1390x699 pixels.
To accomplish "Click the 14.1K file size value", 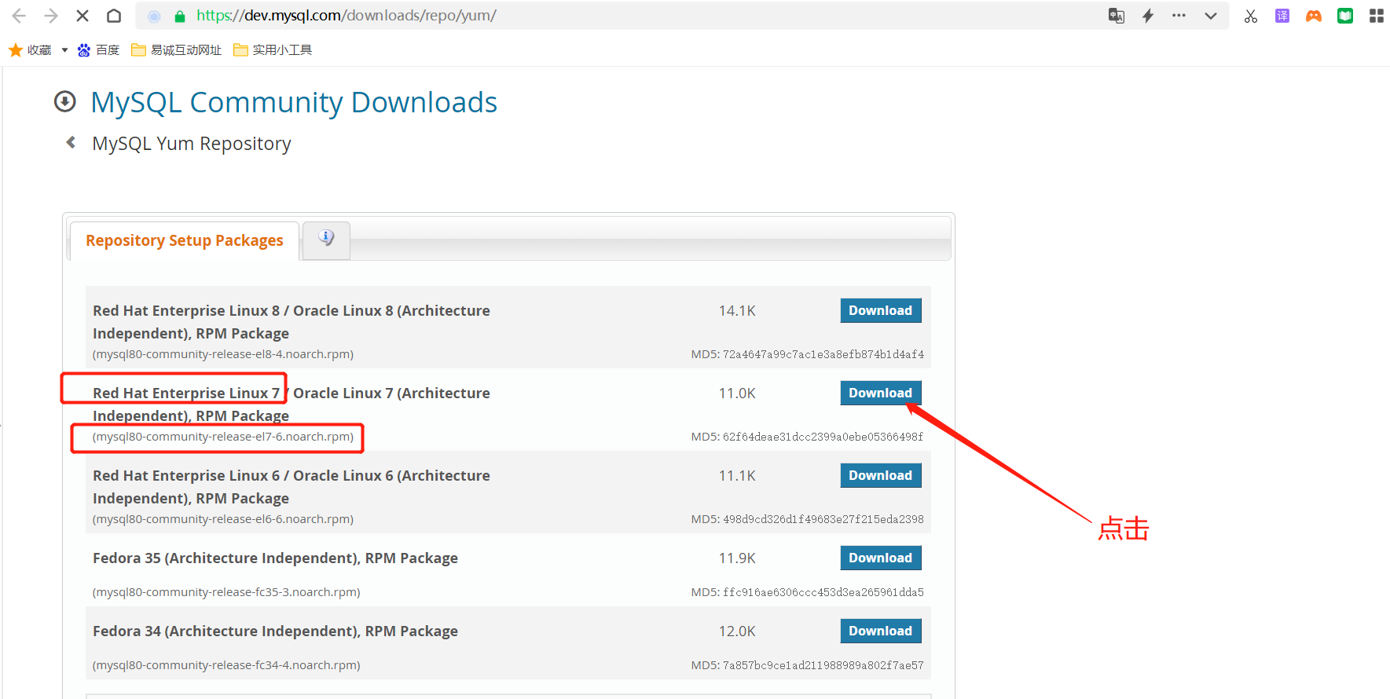I will (x=737, y=311).
